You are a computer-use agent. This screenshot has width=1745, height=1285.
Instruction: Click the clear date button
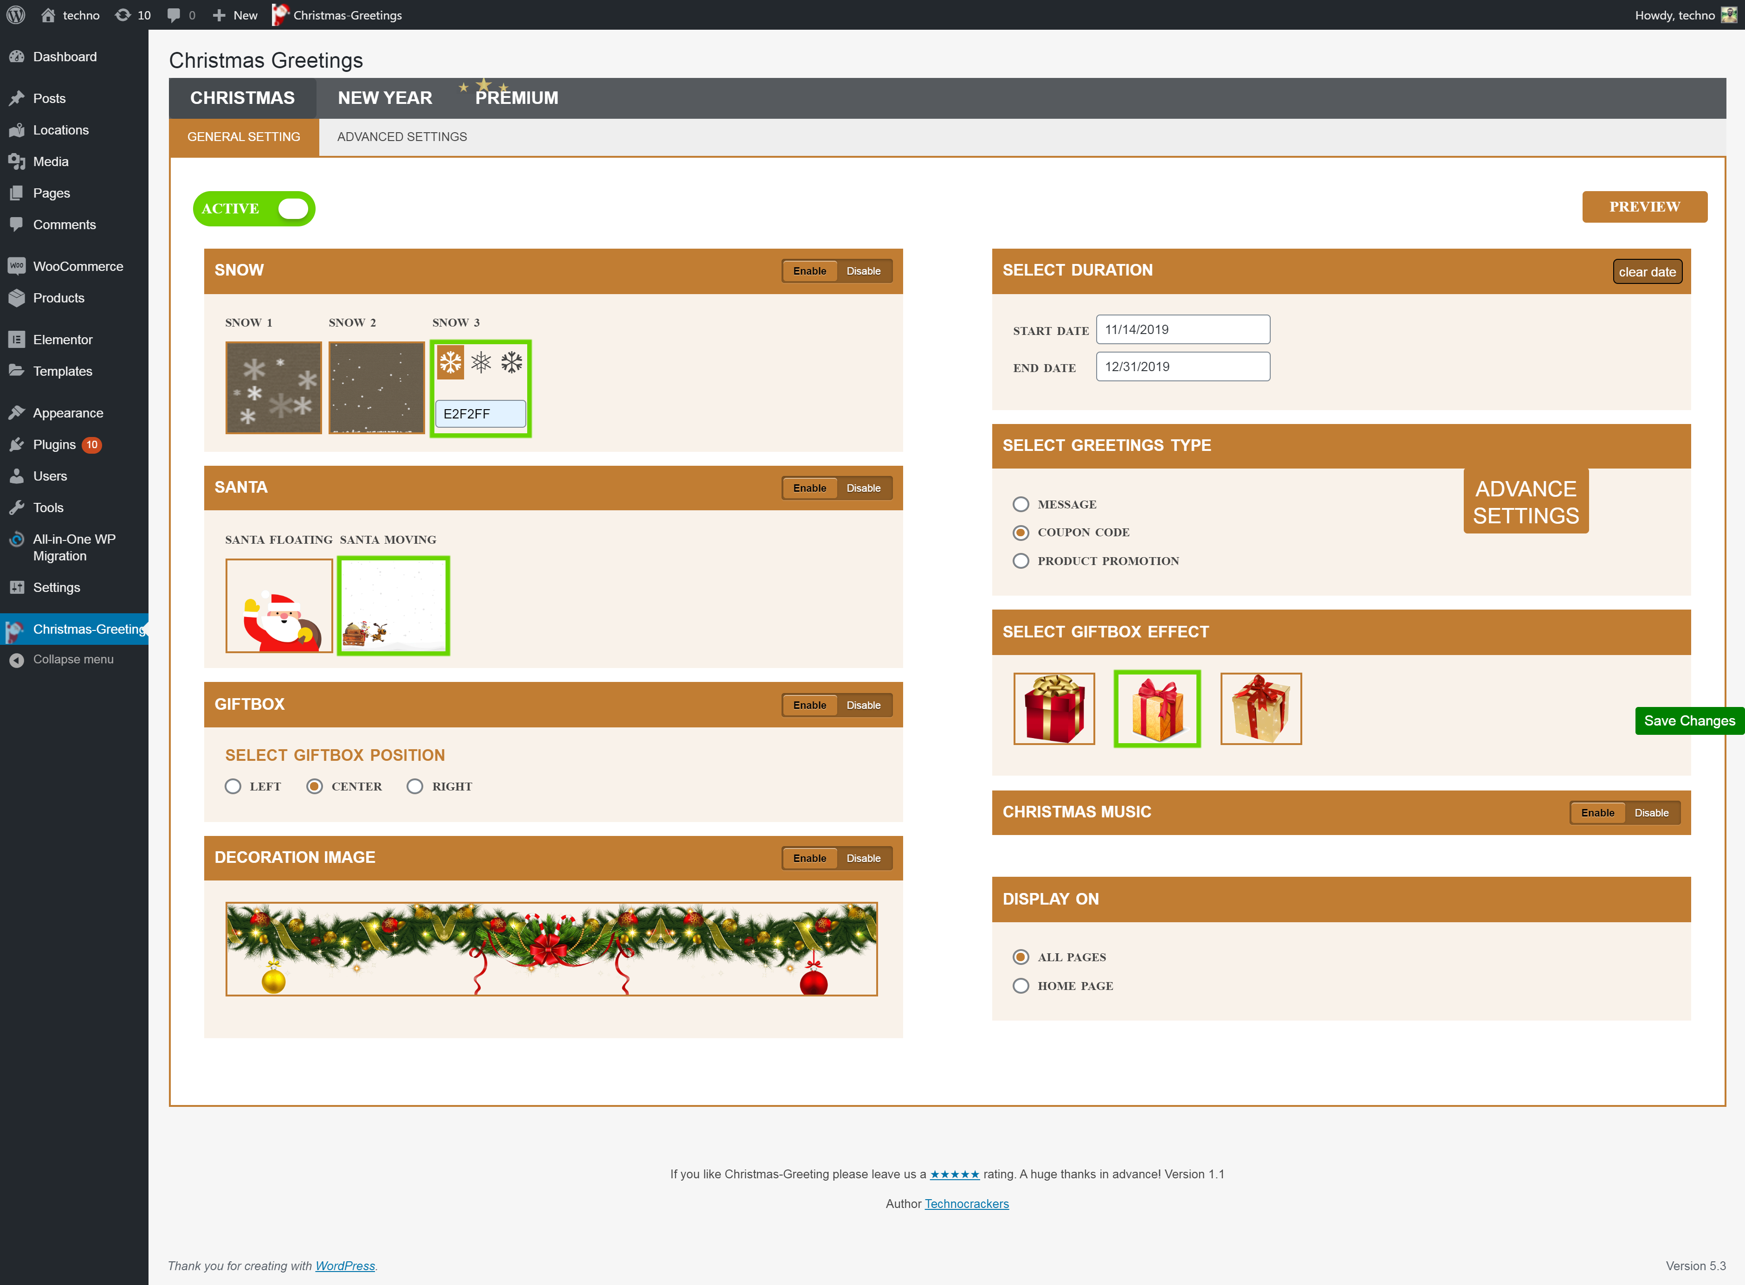coord(1647,272)
